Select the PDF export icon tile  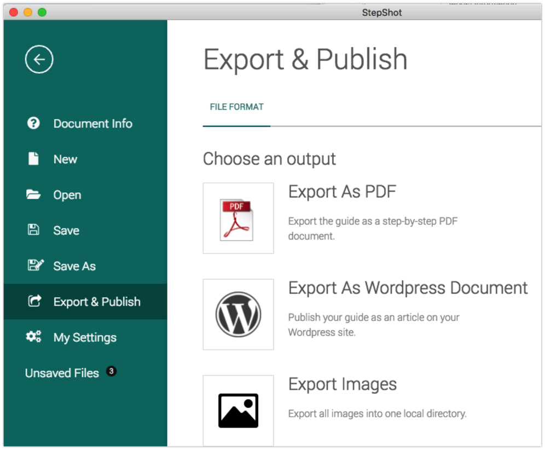[x=238, y=218]
